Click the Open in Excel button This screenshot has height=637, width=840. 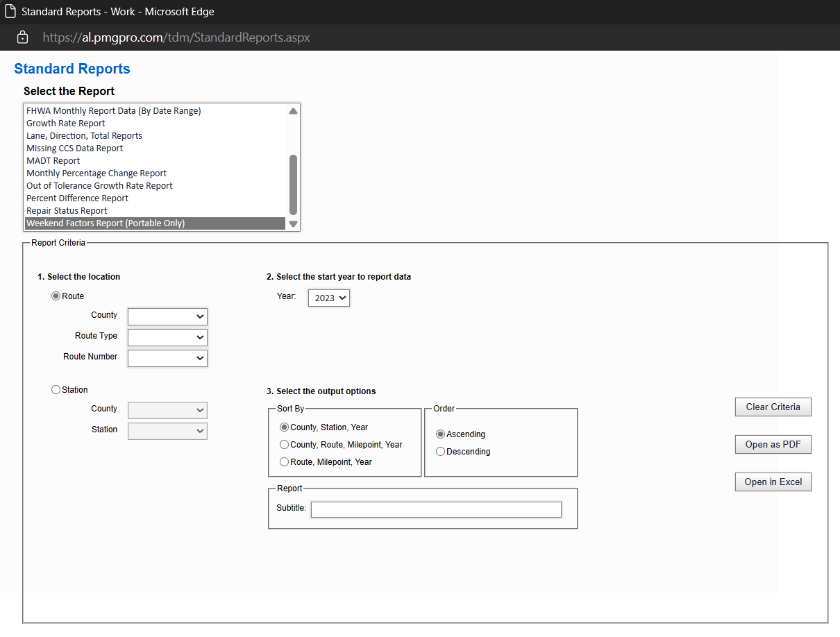coord(773,482)
